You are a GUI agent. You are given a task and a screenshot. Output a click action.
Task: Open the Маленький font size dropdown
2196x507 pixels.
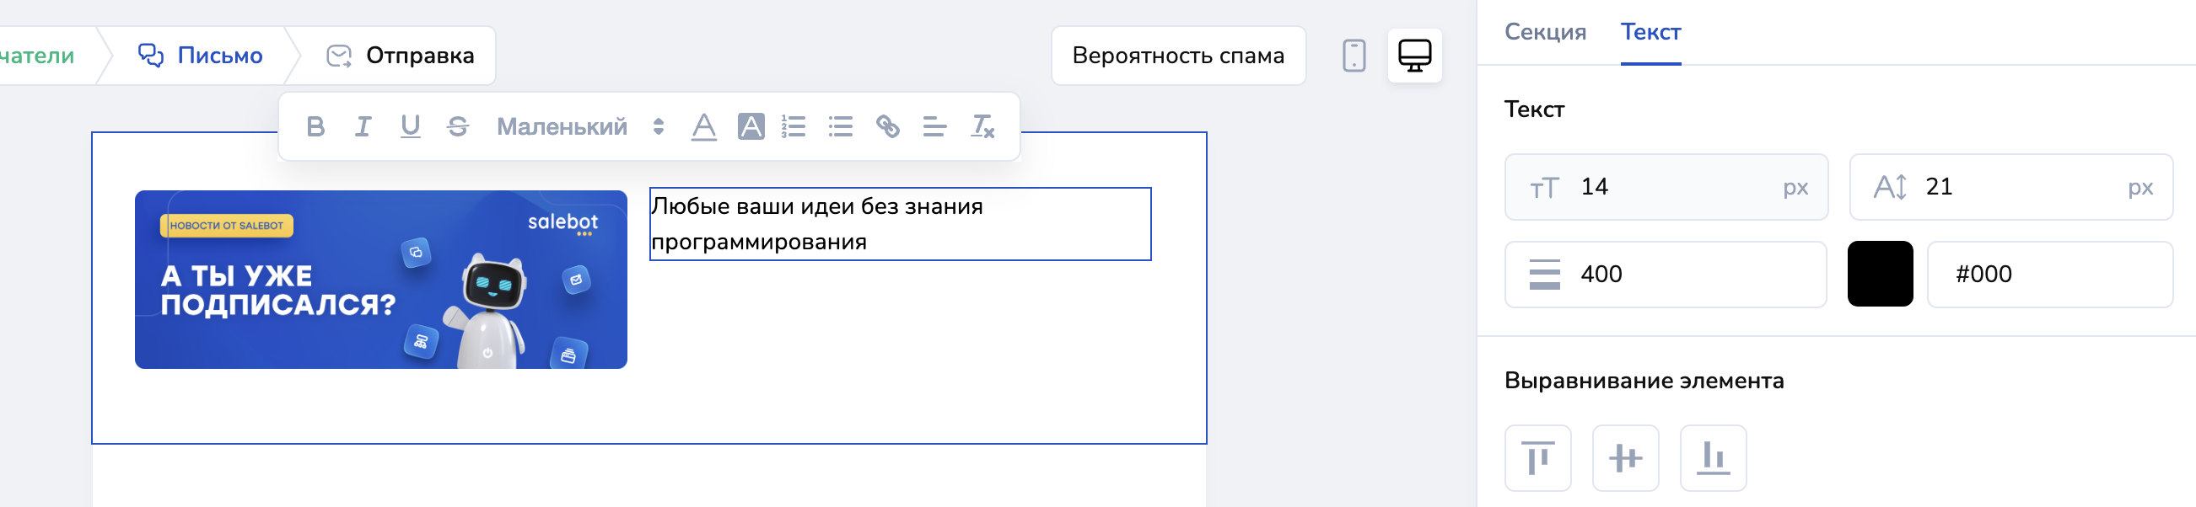[579, 126]
